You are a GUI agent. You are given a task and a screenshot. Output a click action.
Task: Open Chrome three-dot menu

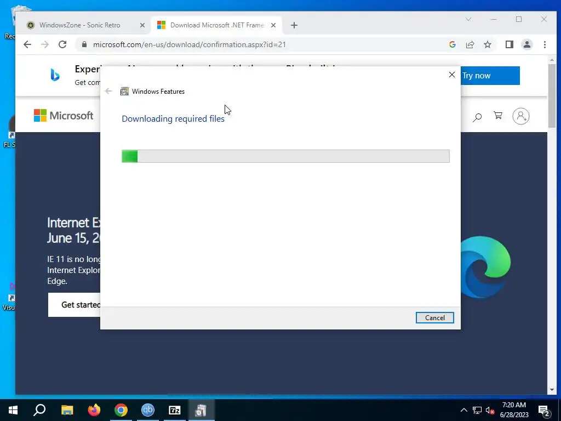(x=545, y=44)
